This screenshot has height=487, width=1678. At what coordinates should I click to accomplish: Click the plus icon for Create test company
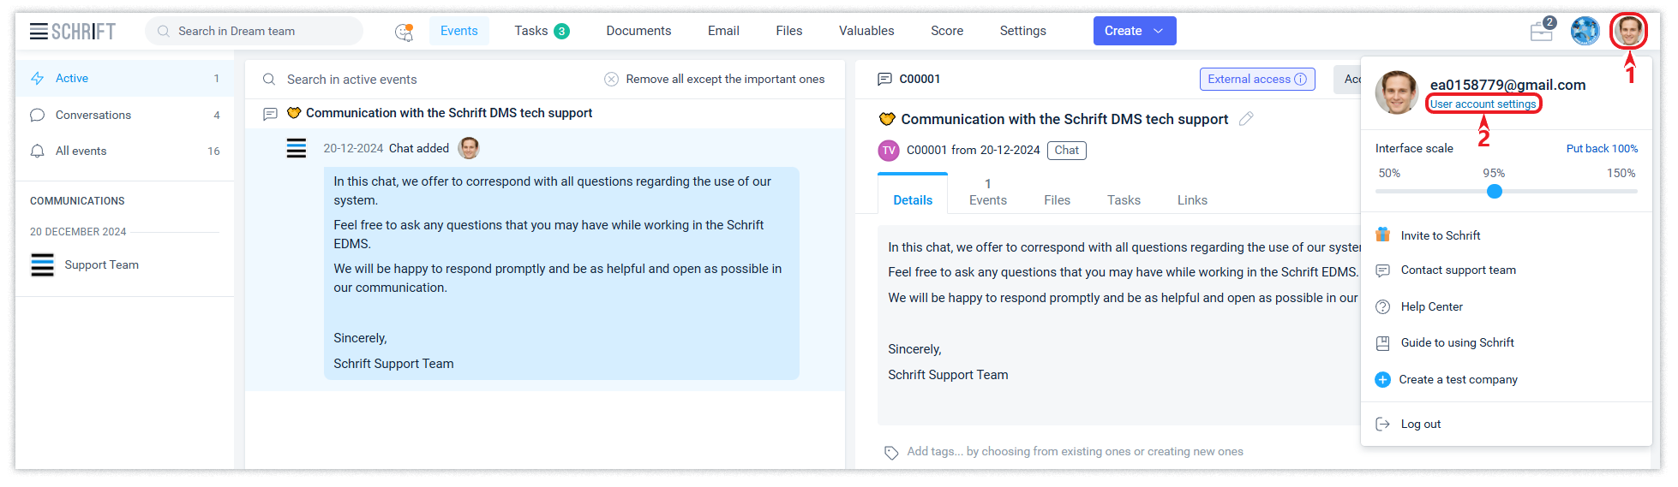tap(1382, 379)
